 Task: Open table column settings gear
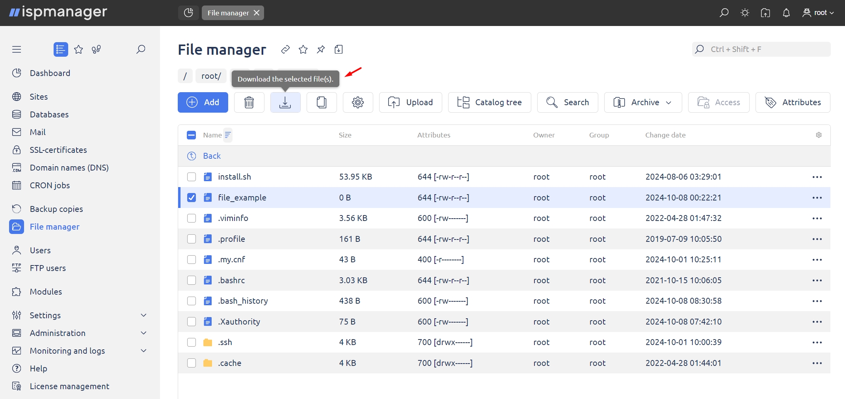click(x=819, y=135)
